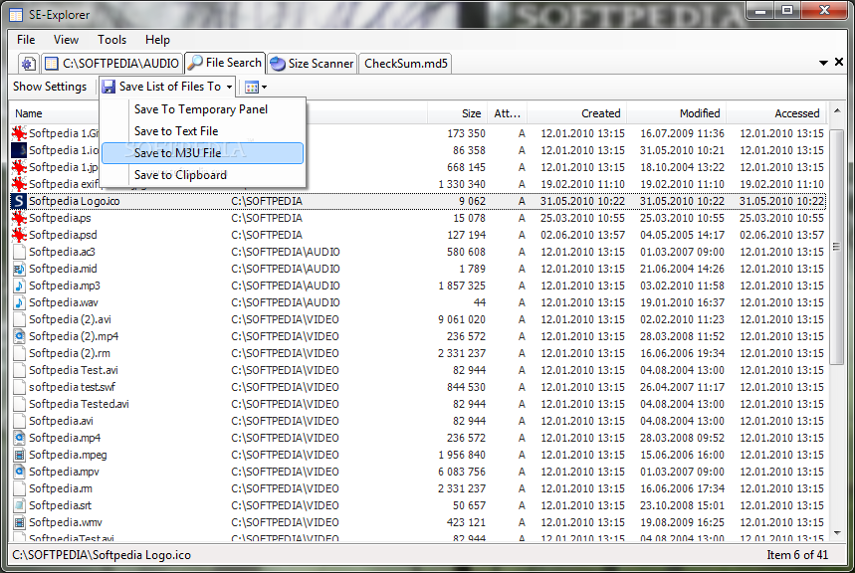Click the floppy disk Save List icon

108,87
